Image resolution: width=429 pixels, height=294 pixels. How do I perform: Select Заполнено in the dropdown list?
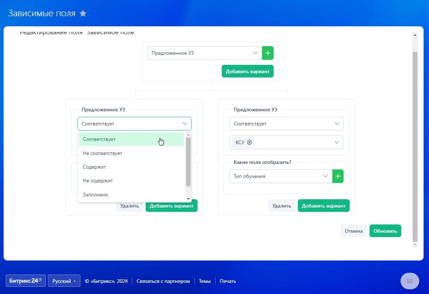pyautogui.click(x=96, y=195)
